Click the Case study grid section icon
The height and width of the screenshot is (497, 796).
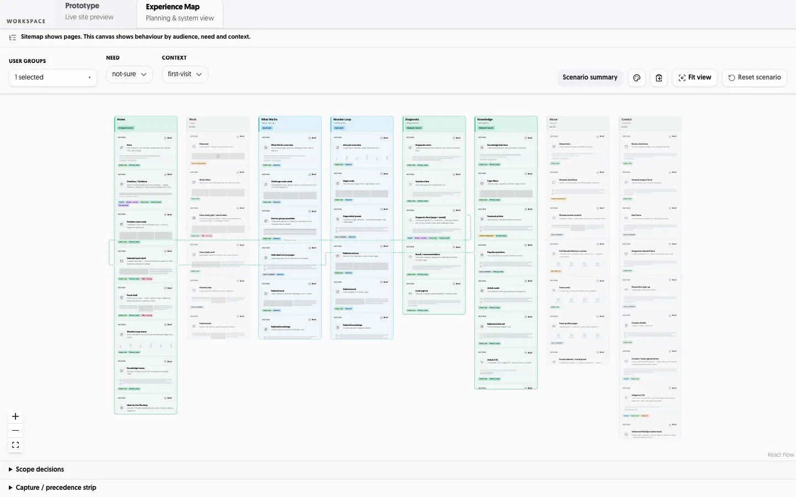(x=194, y=218)
